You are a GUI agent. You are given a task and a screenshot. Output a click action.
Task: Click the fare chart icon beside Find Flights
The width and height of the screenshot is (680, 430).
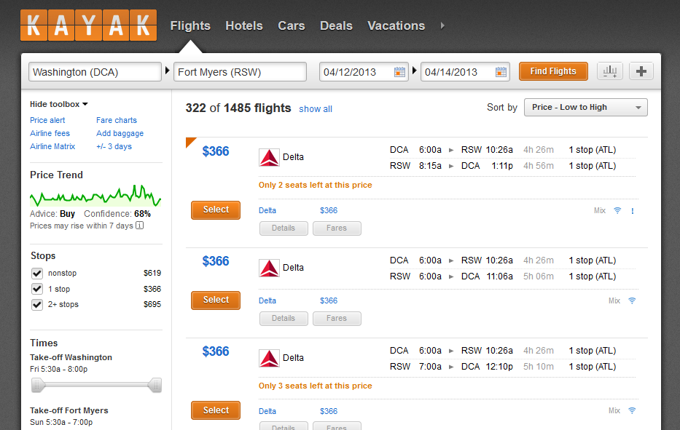(x=610, y=71)
